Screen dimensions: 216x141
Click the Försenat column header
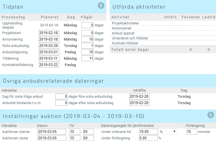pyautogui.click(x=191, y=17)
